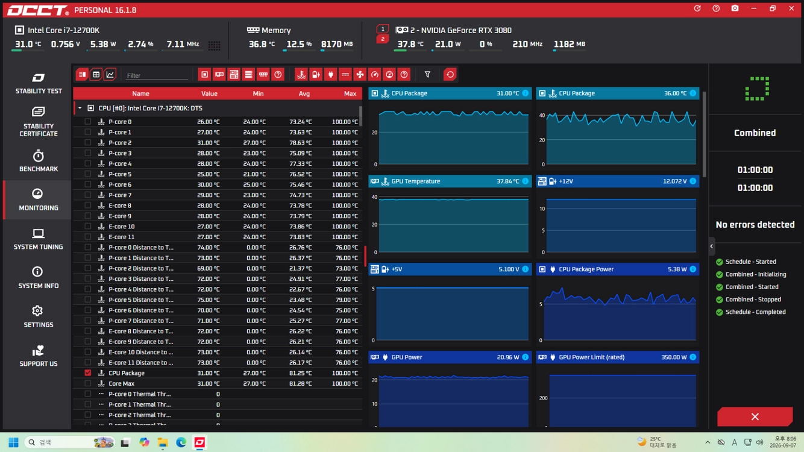Switch to the graph view icon
The image size is (804, 452).
coord(110,75)
